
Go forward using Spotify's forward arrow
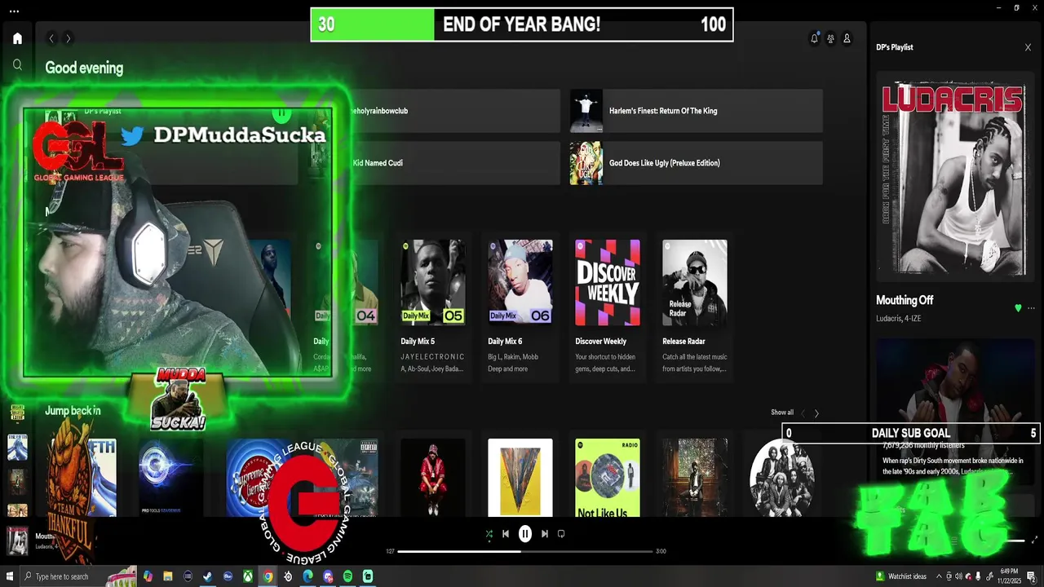[69, 38]
